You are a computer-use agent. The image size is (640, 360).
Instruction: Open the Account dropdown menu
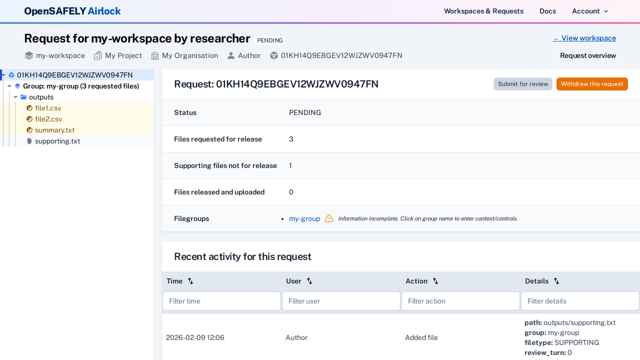click(x=590, y=11)
